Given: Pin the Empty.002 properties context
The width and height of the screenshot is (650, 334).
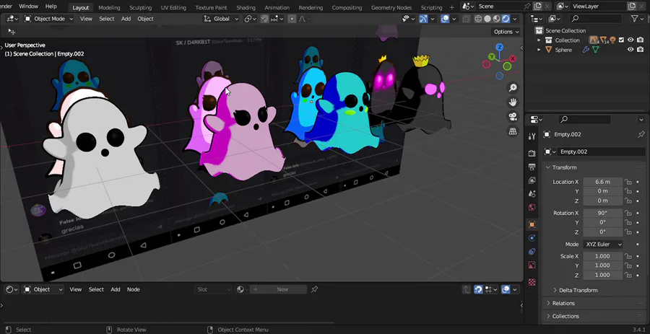Looking at the screenshot, I should point(641,134).
